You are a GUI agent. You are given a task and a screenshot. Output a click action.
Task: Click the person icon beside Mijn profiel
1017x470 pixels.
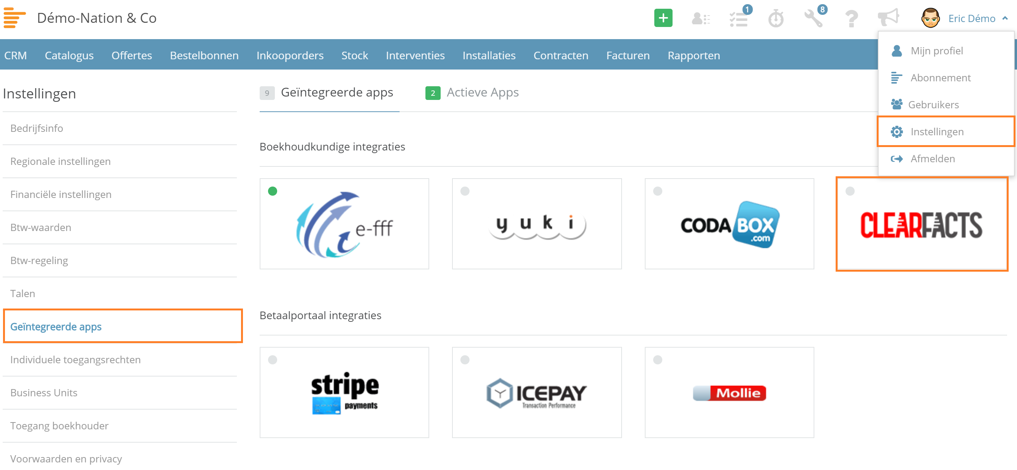tap(896, 51)
